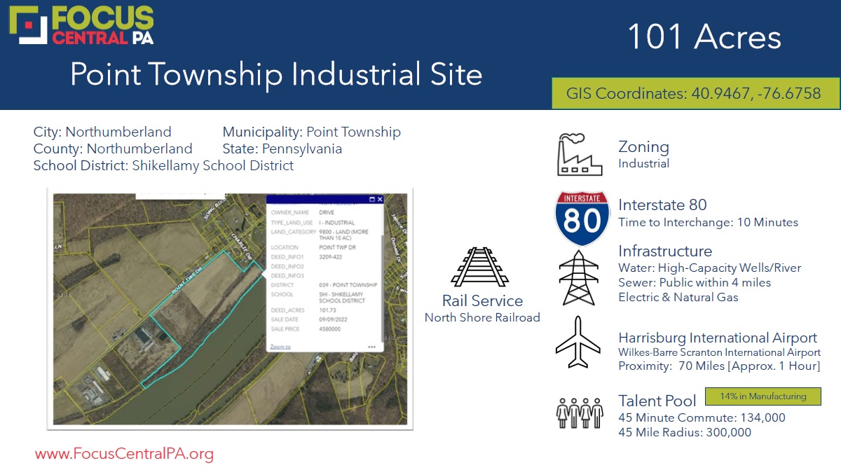Click the Zoom to link in popup
The image size is (841, 470).
(x=280, y=347)
